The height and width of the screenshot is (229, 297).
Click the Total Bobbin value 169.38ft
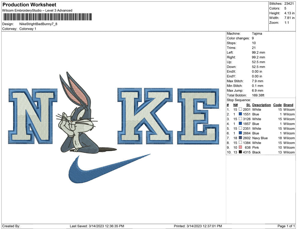(258, 95)
